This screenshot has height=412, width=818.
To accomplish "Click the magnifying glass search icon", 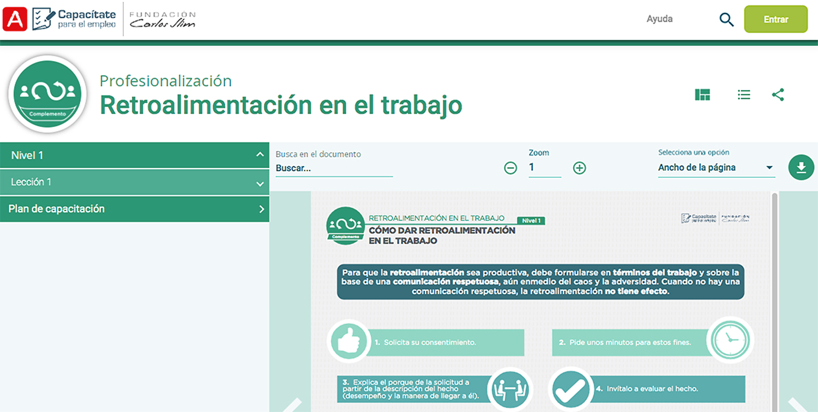I will tap(726, 20).
